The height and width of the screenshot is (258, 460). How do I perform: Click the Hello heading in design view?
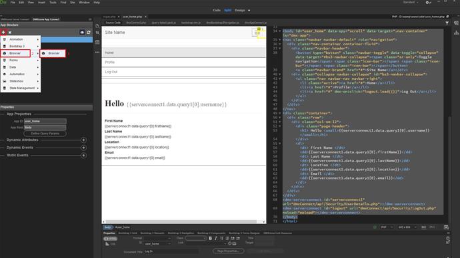(115, 104)
